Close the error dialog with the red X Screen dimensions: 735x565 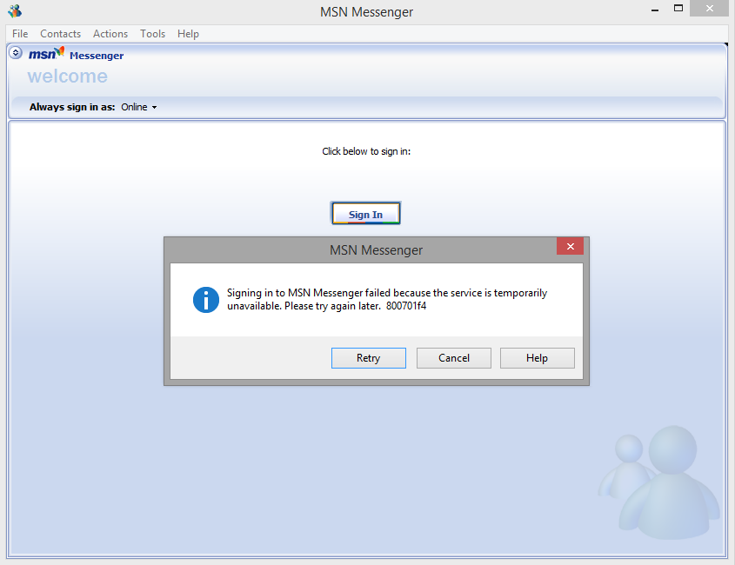pos(570,246)
